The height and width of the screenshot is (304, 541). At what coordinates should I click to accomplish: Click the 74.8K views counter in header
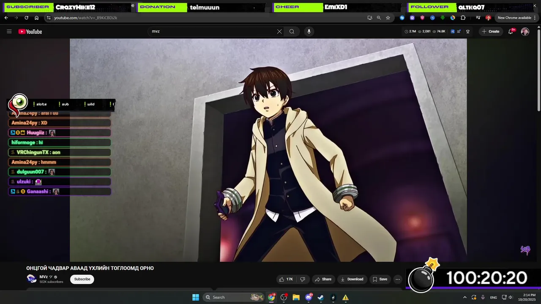[439, 31]
